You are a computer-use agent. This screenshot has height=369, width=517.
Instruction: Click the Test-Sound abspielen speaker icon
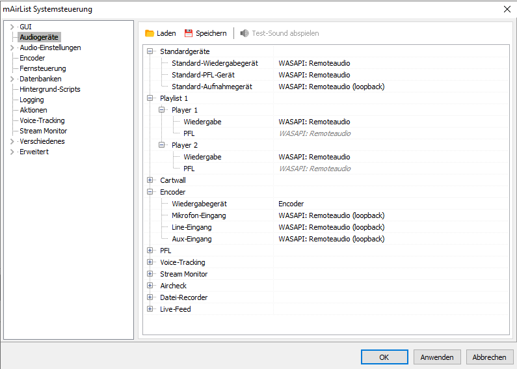[x=245, y=33]
